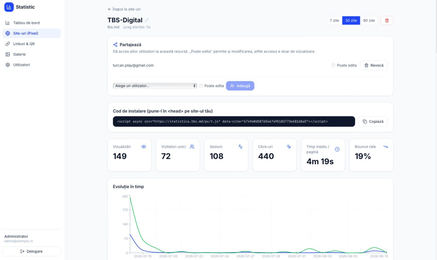Viewport: 437px width, 260px height.
Task: Click the share icon next to Partajează
Action: (x=115, y=45)
